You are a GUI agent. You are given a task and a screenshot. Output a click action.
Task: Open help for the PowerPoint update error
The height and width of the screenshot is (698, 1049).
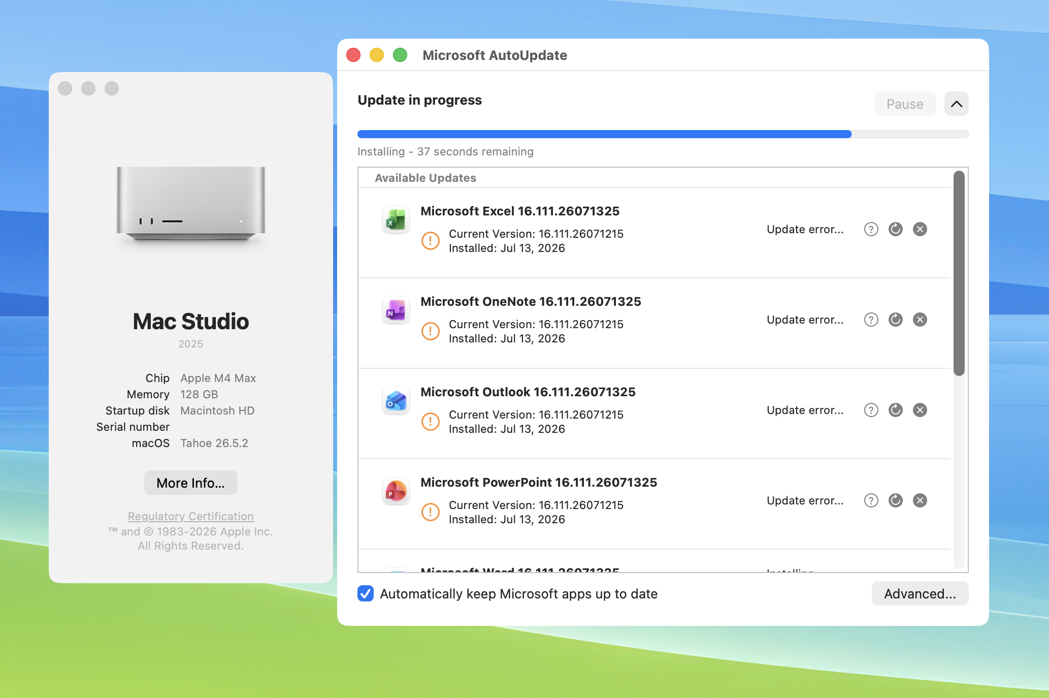click(x=871, y=500)
